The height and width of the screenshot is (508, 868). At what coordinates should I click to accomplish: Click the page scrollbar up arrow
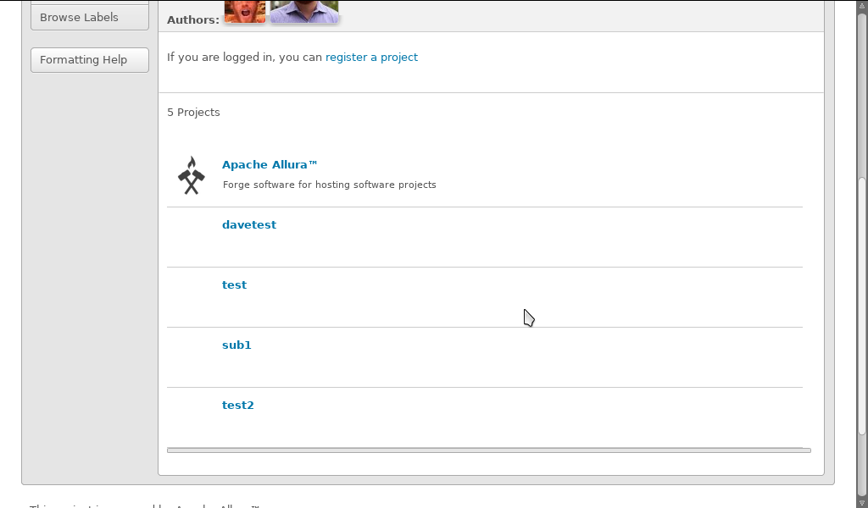(x=862, y=5)
